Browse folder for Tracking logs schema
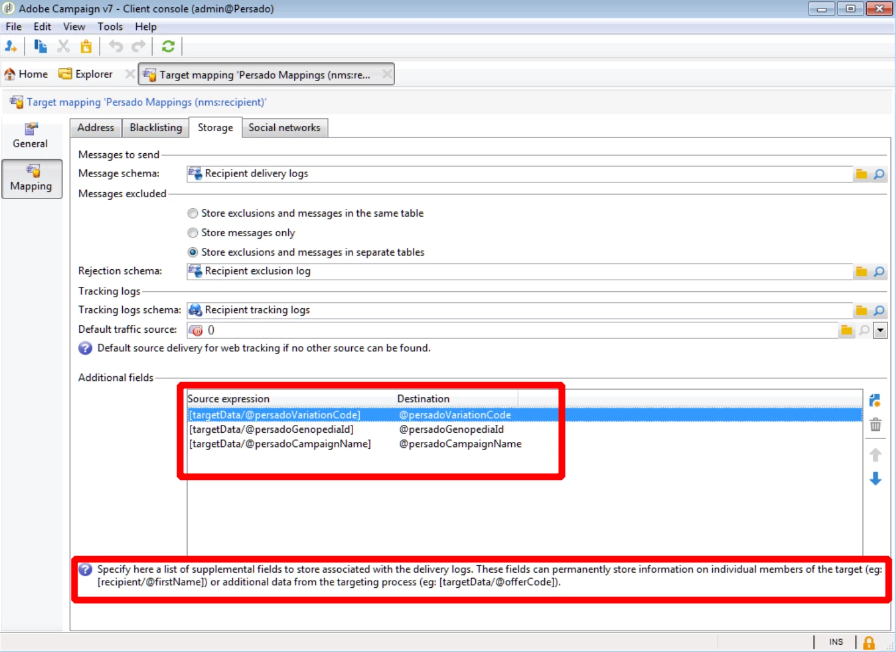Viewport: 896px width, 652px height. [x=862, y=311]
